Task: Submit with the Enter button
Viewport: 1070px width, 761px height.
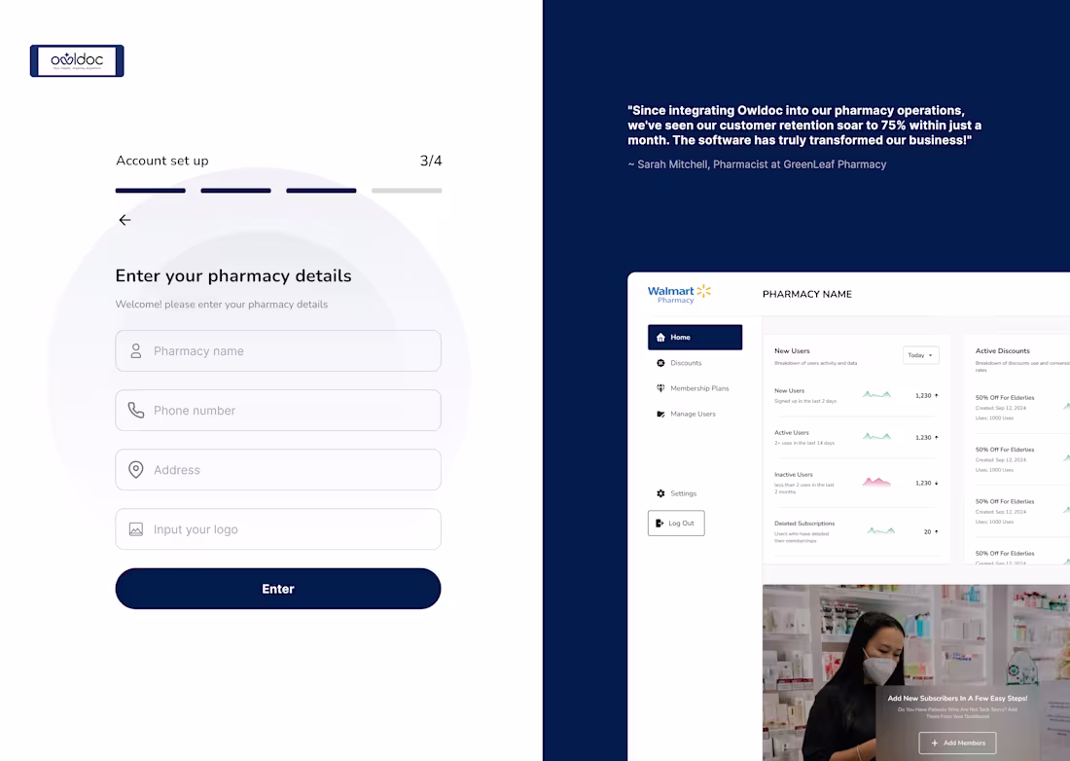Action: click(278, 589)
